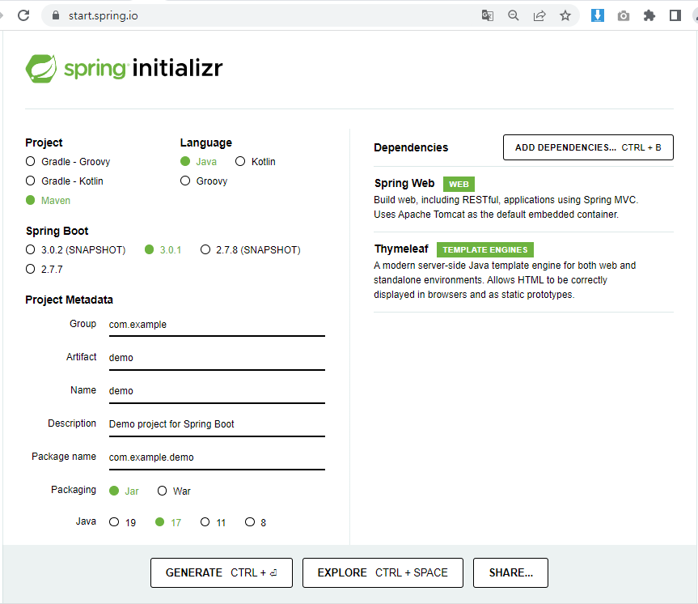698x604 pixels.
Task: Click the padlock site security icon
Action: [x=56, y=15]
